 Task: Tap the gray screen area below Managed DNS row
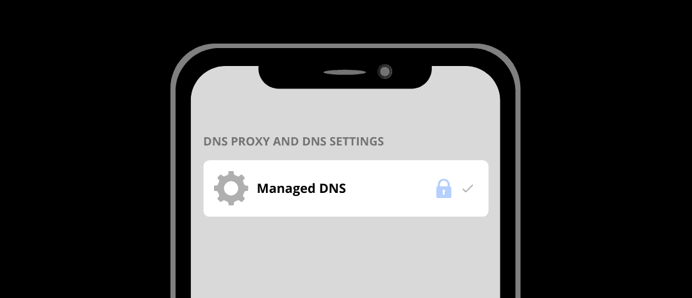click(x=345, y=256)
